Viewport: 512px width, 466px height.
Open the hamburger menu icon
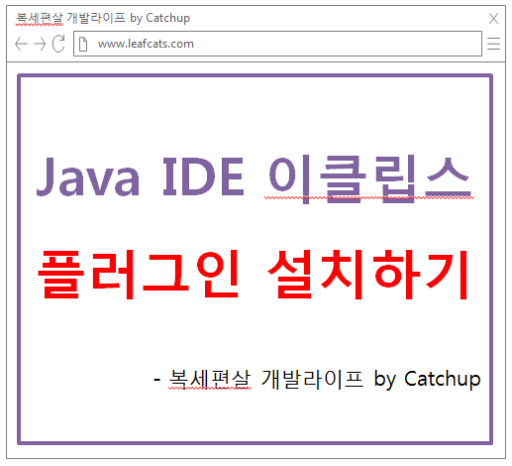(493, 44)
